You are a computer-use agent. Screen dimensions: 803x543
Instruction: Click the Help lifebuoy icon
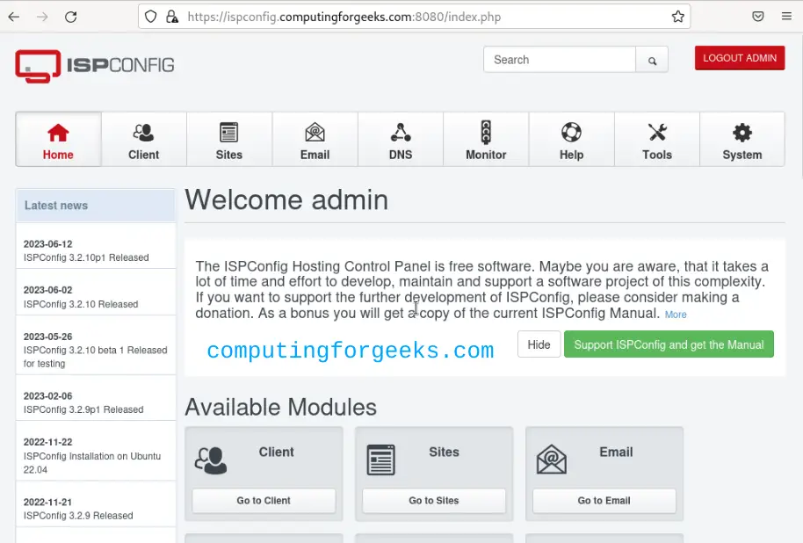[x=571, y=133]
